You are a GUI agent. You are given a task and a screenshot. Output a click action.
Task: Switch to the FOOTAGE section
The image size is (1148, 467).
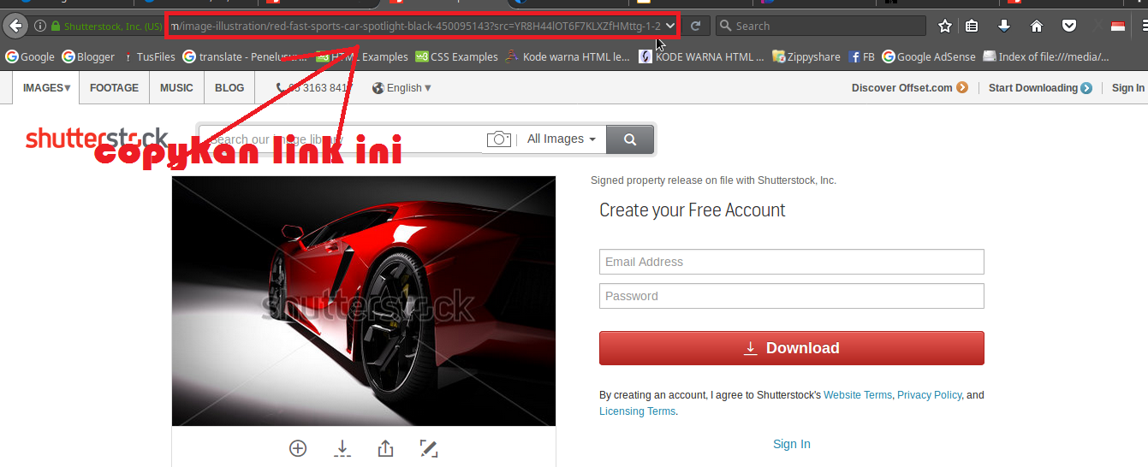pyautogui.click(x=114, y=87)
